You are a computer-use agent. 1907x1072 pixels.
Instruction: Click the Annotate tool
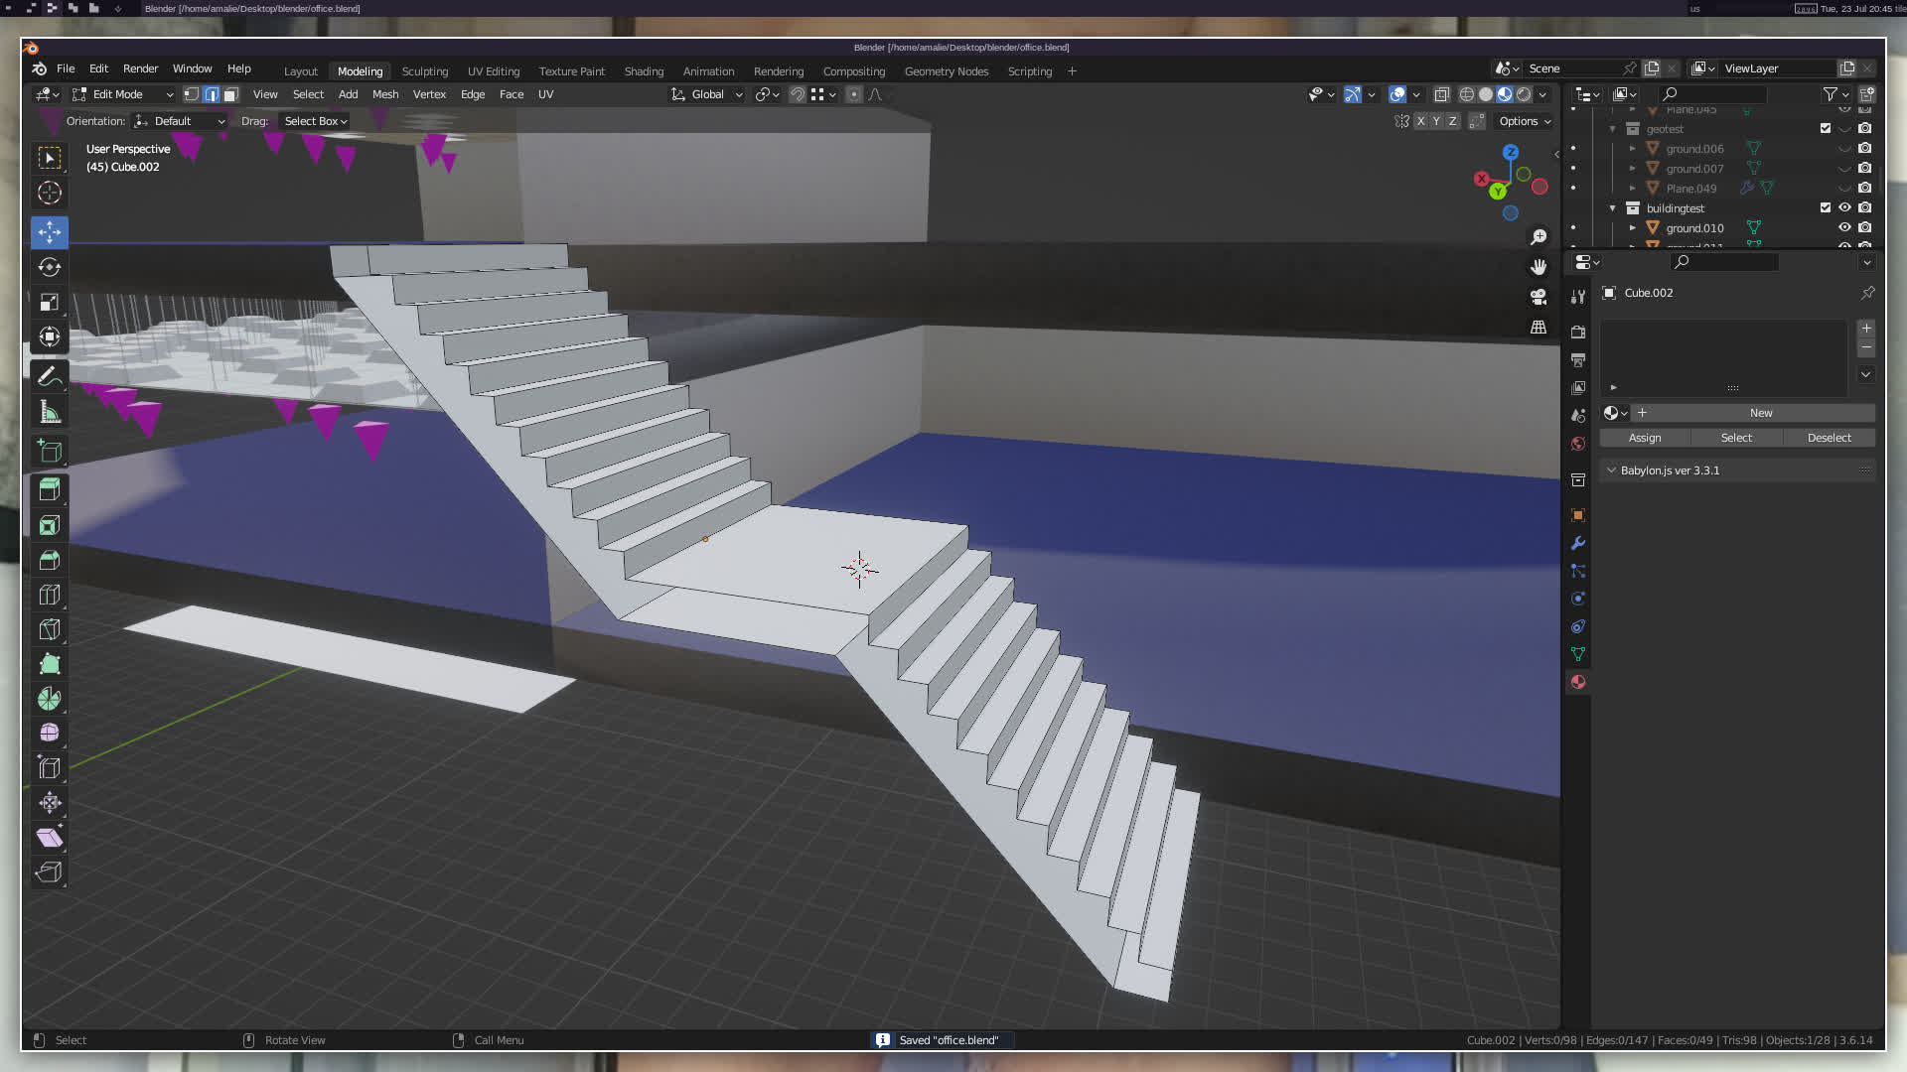coord(49,376)
